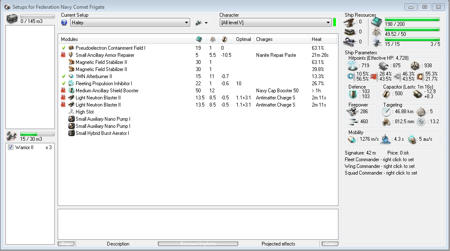Click the Pseudoelectron Containment Field I module icon
This screenshot has width=450, height=251.
(71, 48)
